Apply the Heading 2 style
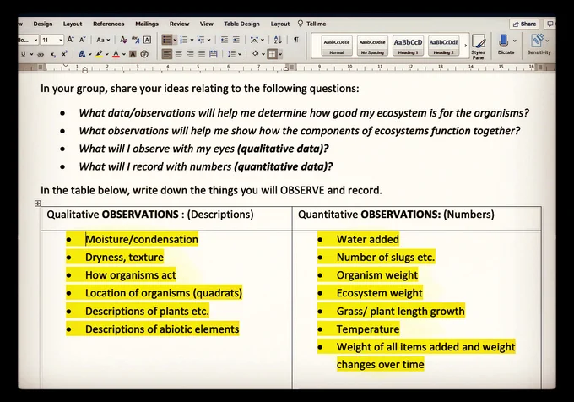Viewport: 574px width, 402px height. click(x=444, y=46)
